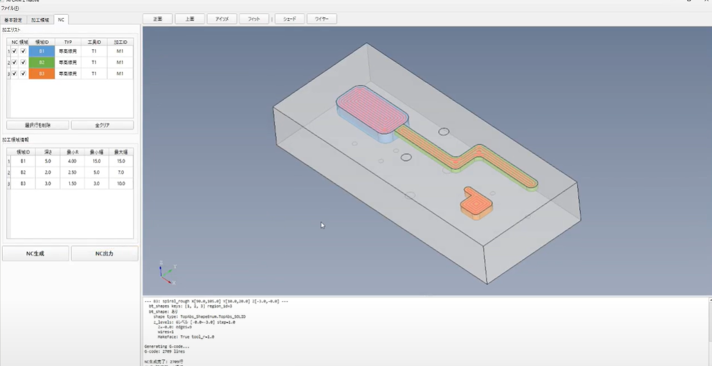Click the orange B3 region color cell
The image size is (712, 366).
coord(42,74)
